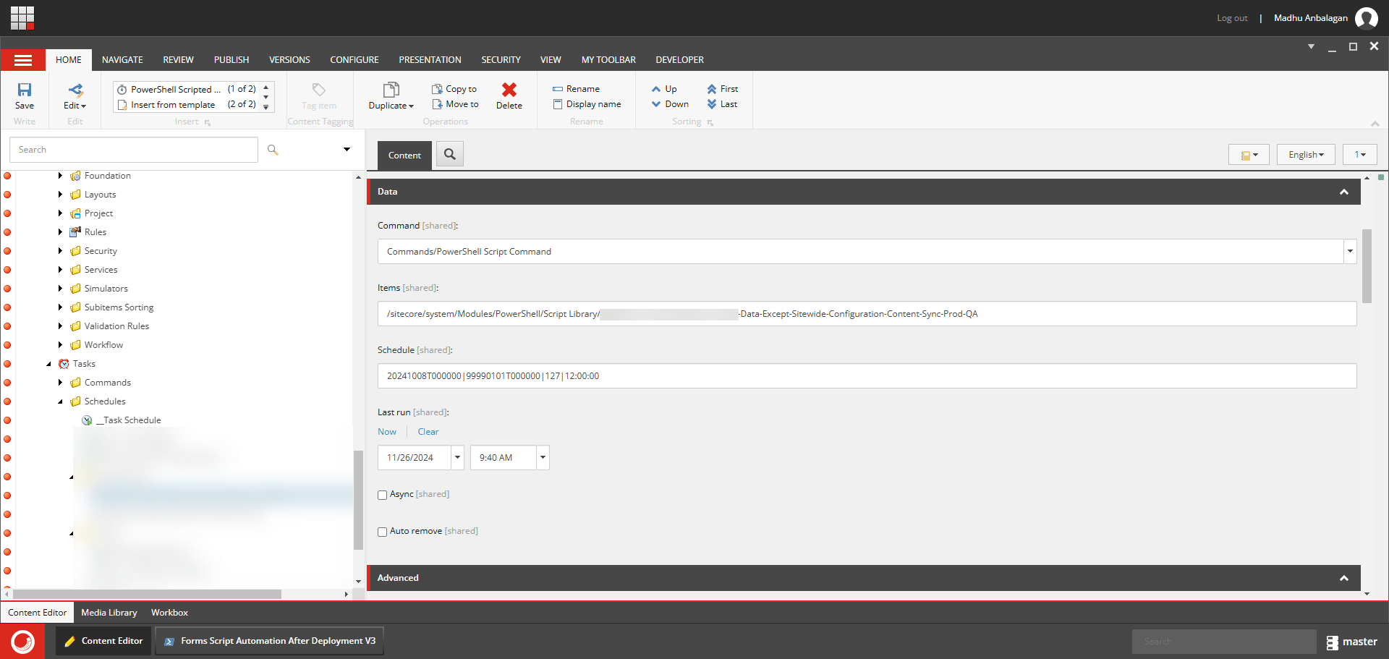Click the search magnifier in content tree
1389x659 pixels.
(x=273, y=150)
